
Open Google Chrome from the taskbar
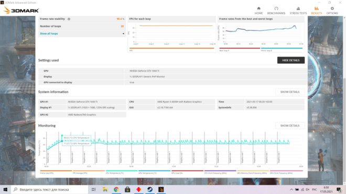pyautogui.click(x=116, y=189)
